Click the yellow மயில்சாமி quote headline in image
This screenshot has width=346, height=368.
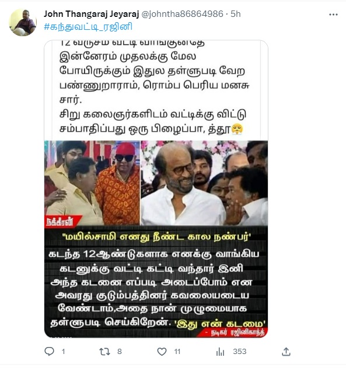click(x=156, y=237)
